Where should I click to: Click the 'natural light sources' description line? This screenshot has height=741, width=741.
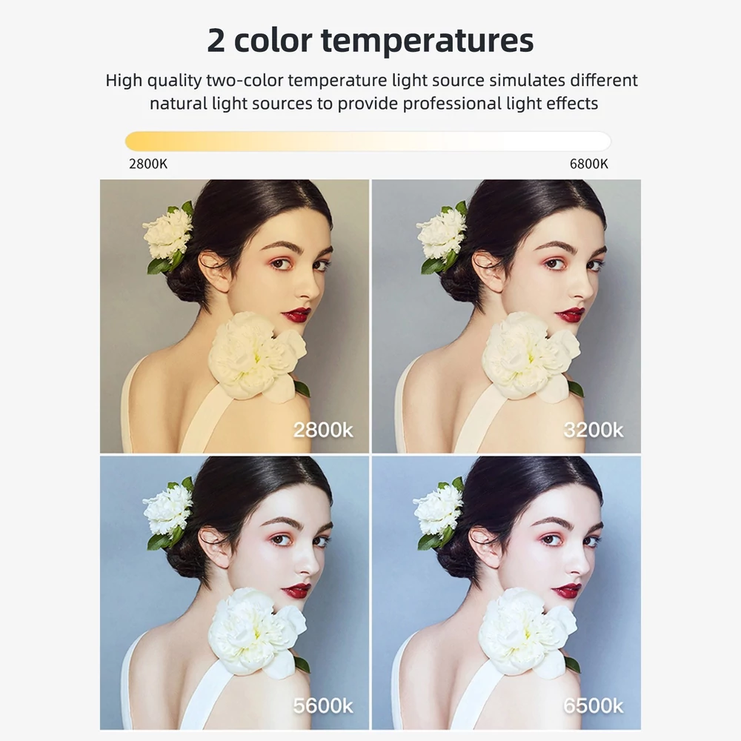(373, 104)
